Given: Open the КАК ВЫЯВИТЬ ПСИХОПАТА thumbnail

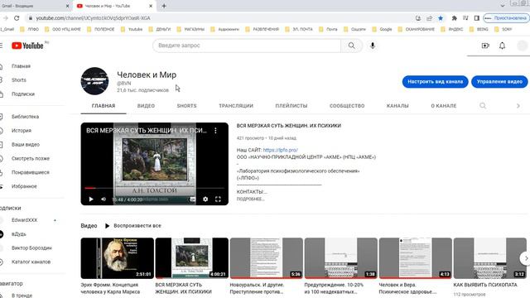Looking at the screenshot, I should [490, 258].
